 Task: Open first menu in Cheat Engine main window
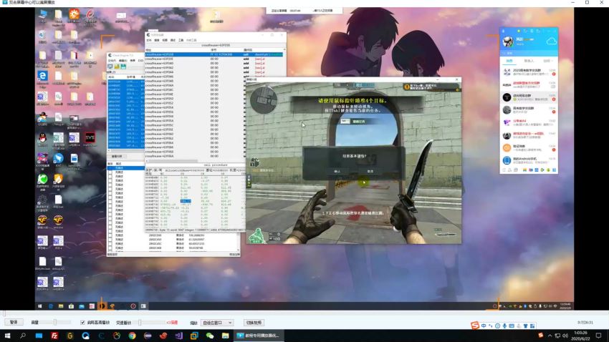[112, 61]
